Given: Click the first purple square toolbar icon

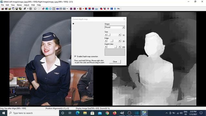Looking at the screenshot, I should 71,9.
